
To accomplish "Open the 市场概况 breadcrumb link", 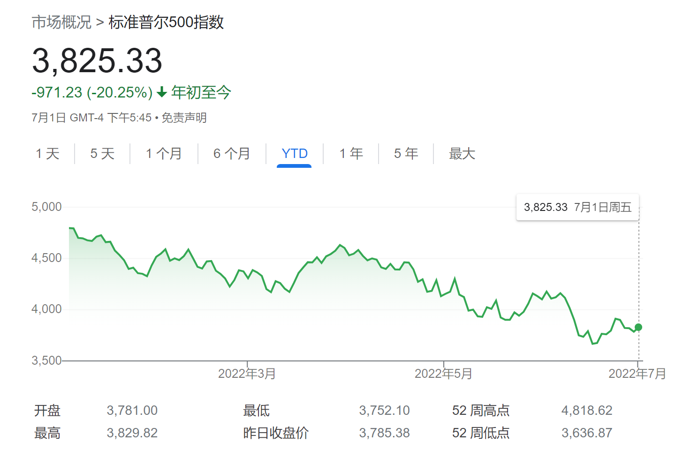I will pos(61,22).
